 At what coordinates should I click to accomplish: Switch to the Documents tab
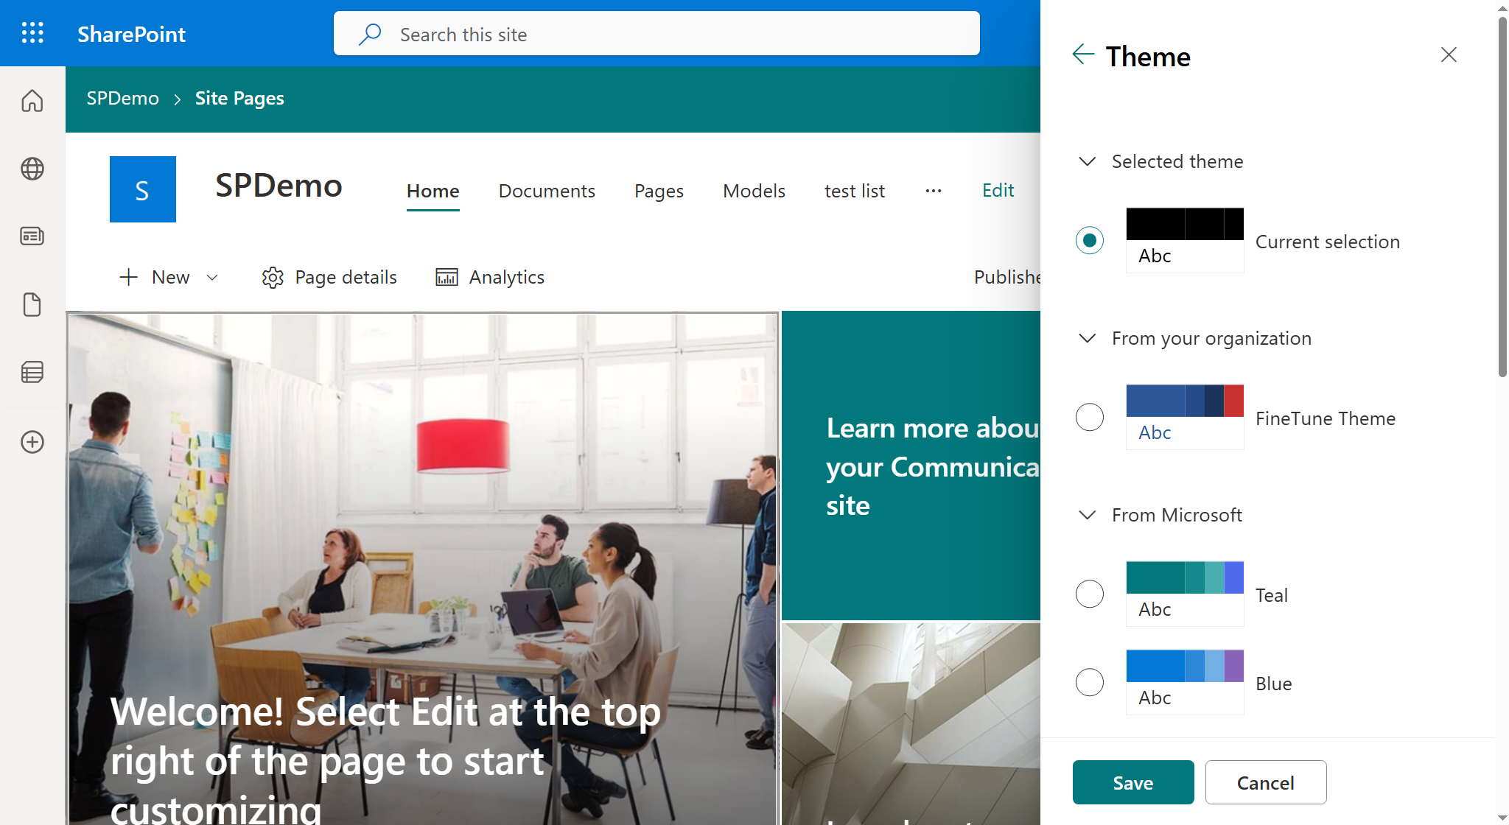[x=547, y=190]
